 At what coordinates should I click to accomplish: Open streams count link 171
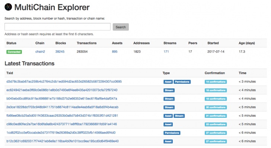pos(166,51)
